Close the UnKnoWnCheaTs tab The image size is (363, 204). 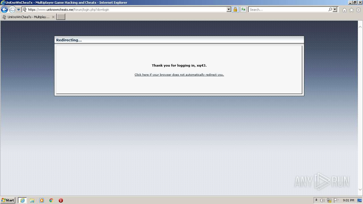click(x=53, y=17)
